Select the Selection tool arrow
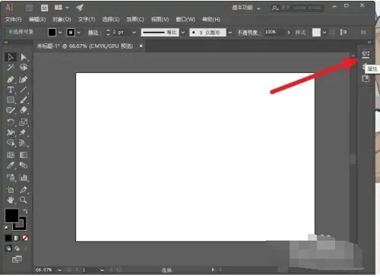This screenshot has width=380, height=277. click(11, 57)
